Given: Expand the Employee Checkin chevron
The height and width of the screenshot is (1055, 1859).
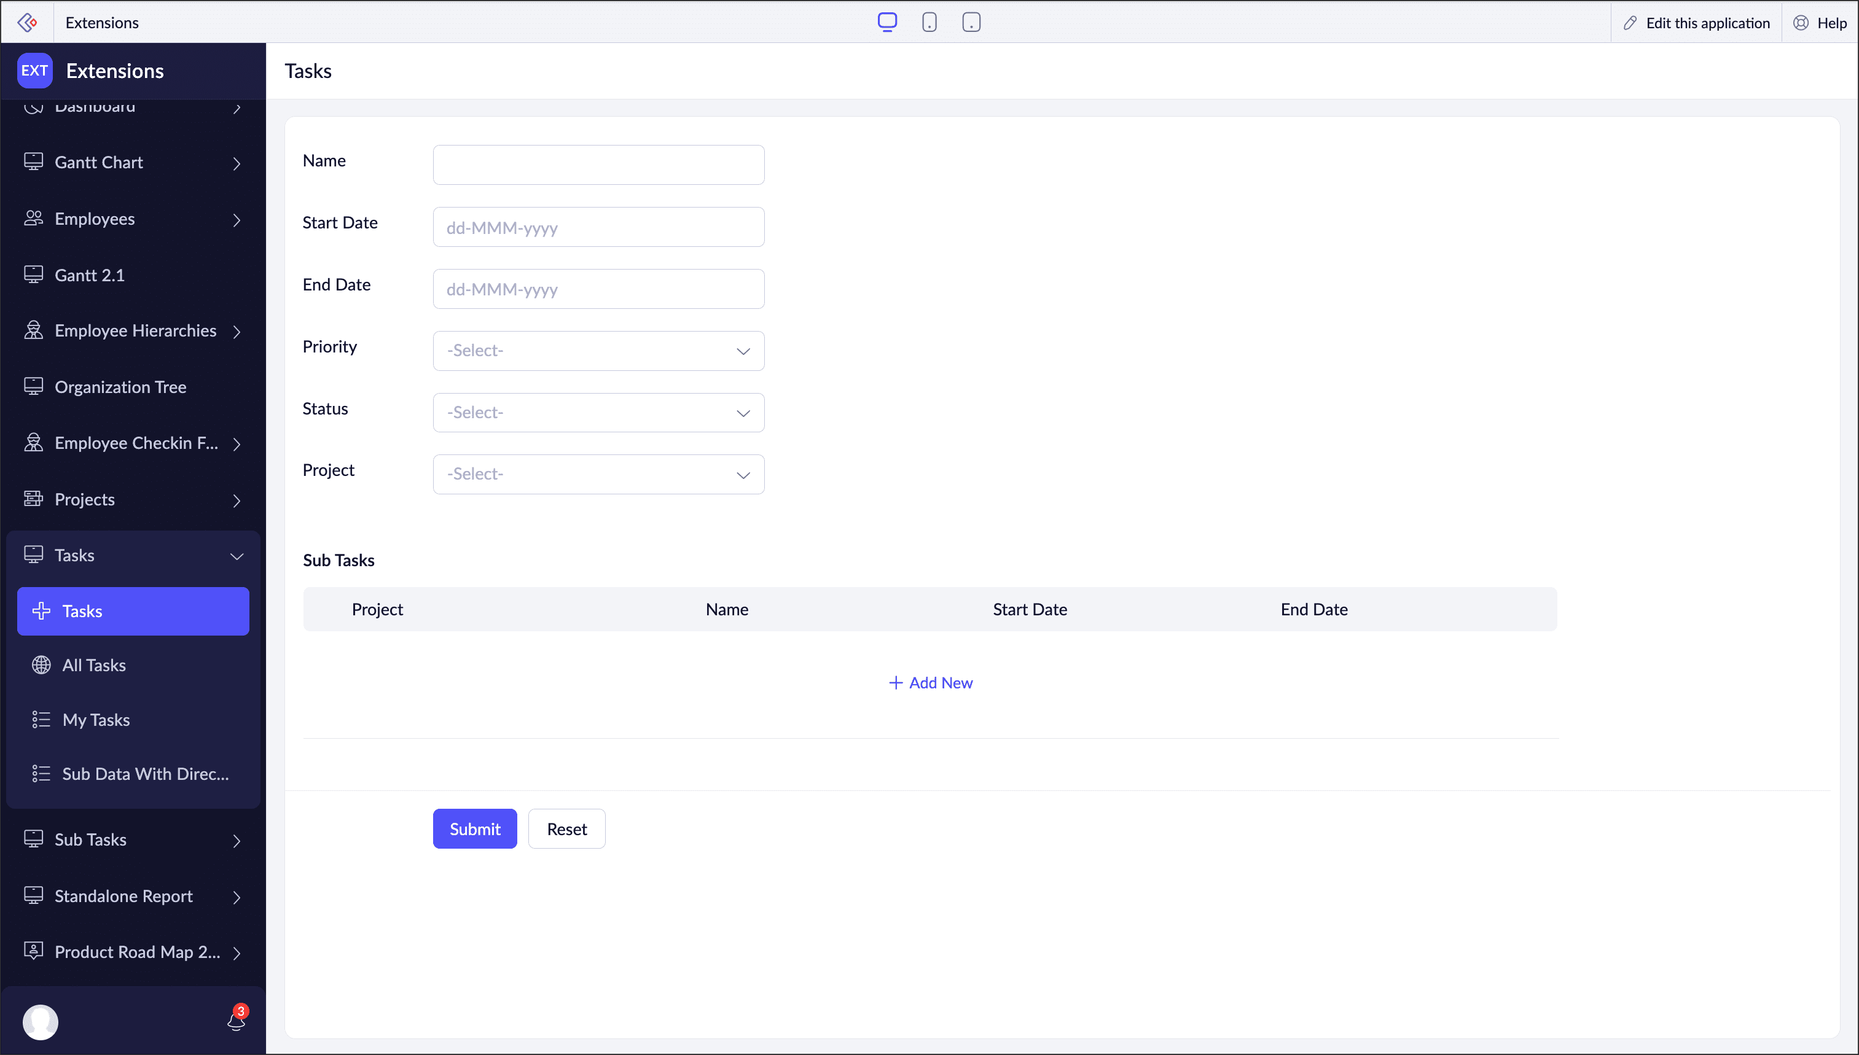Looking at the screenshot, I should point(237,444).
